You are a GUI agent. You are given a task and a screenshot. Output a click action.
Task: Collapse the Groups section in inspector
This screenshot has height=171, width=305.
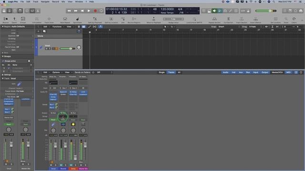[3, 56]
